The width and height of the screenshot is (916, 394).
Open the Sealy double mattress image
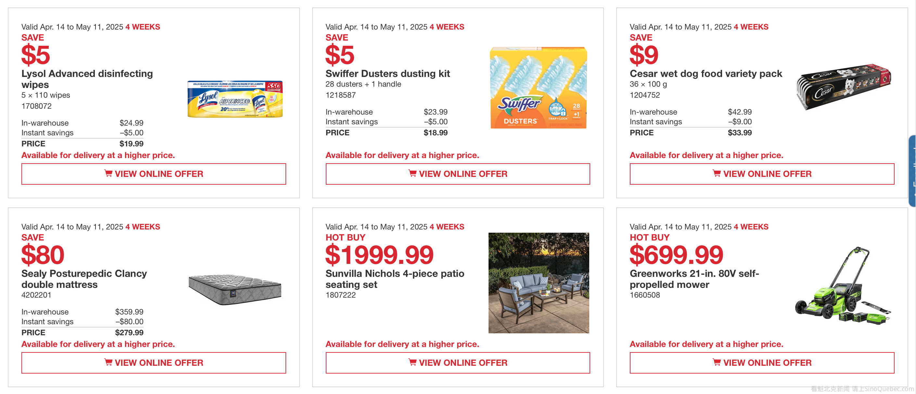235,289
